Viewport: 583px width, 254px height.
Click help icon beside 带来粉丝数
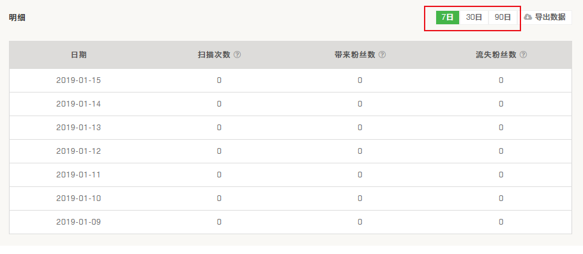point(382,55)
